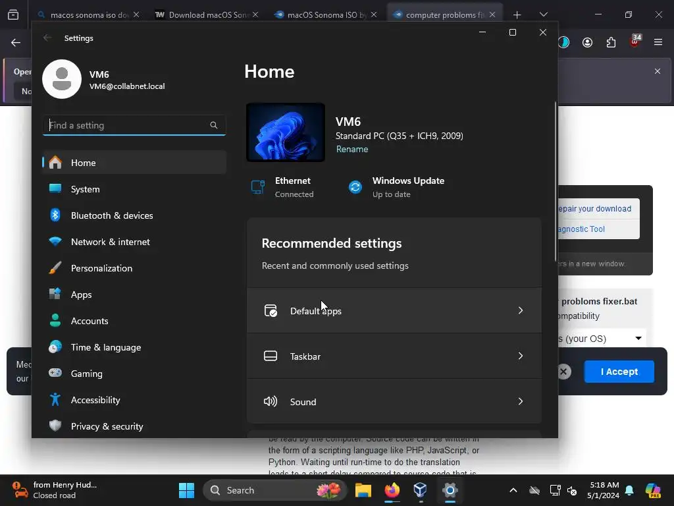This screenshot has height=506, width=674.
Task: Click the Default apps row icon
Action: pos(271,311)
